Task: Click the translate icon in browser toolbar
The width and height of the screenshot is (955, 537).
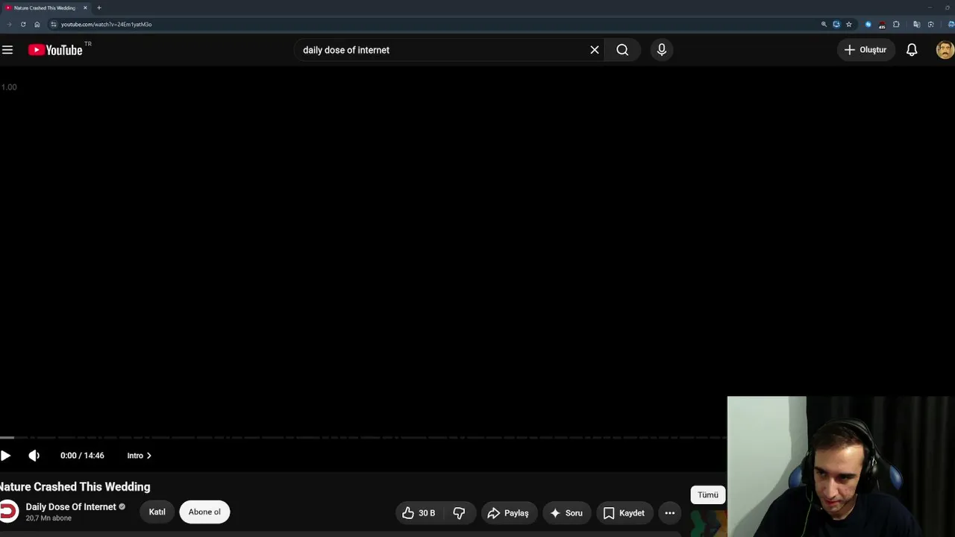Action: 917,24
